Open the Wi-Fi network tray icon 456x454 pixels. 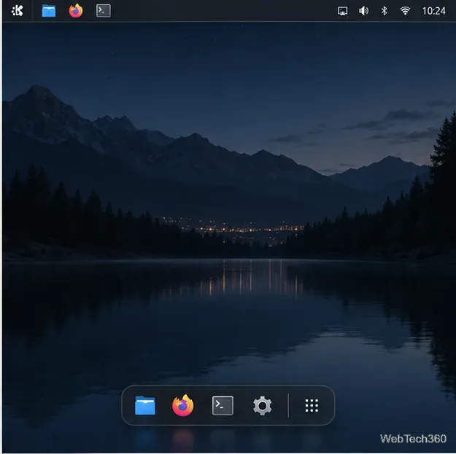405,11
